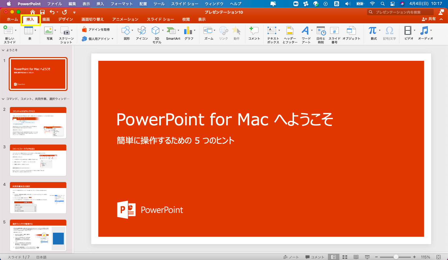The height and width of the screenshot is (260, 448).
Task: Start slideshow from status bar icon
Action: point(367,257)
